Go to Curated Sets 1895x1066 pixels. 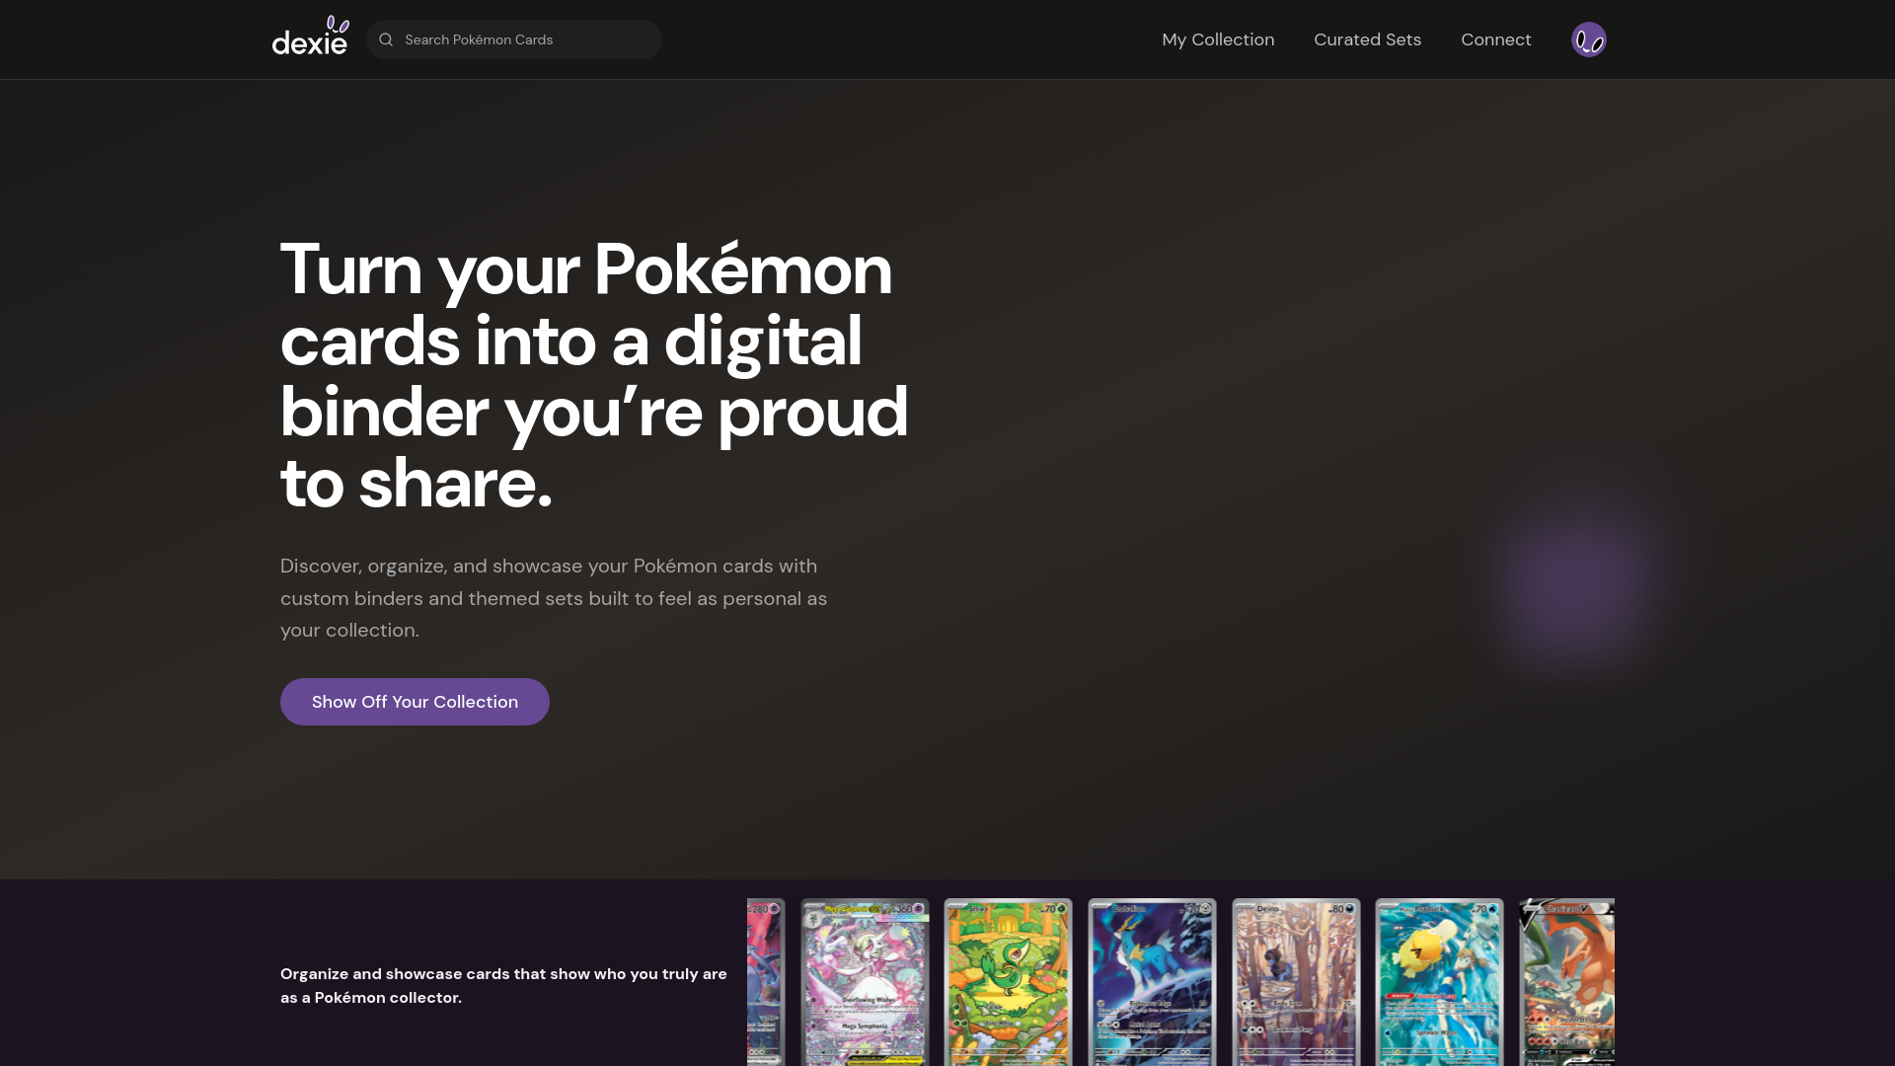(x=1367, y=39)
